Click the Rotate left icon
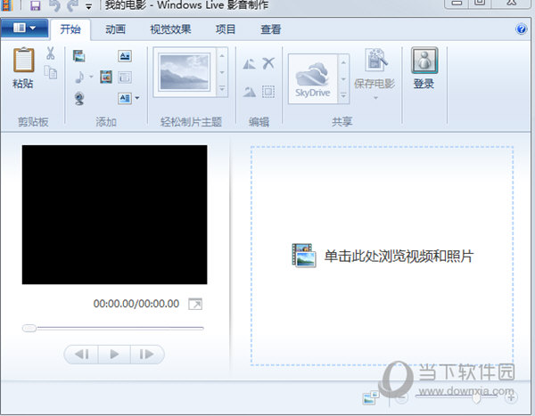The width and height of the screenshot is (535, 416). click(249, 64)
